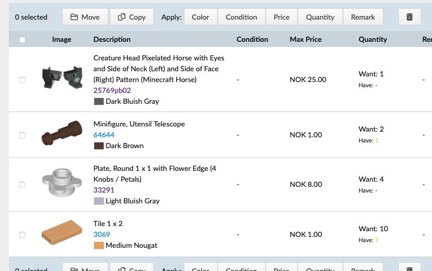This screenshot has height=271, width=432.
Task: Tick the Tile 1 x 2 checkbox
Action: click(22, 235)
